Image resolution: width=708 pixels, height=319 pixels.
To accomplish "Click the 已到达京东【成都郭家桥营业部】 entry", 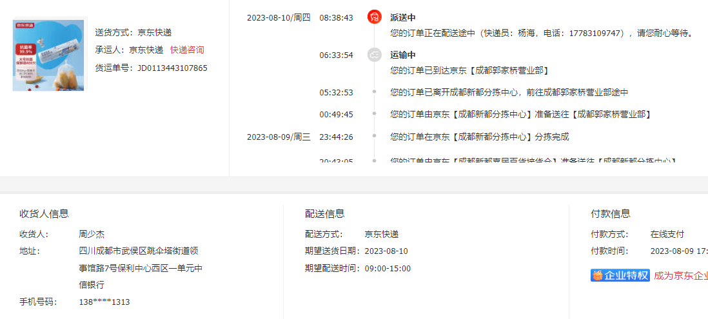I will coord(469,70).
